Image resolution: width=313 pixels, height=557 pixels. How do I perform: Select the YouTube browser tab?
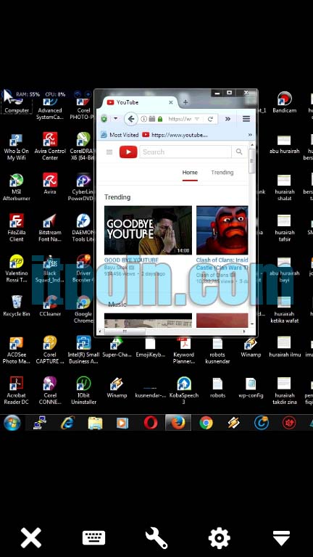(139, 102)
